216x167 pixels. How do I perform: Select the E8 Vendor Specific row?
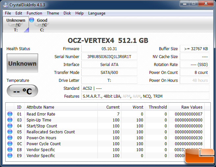105,150
